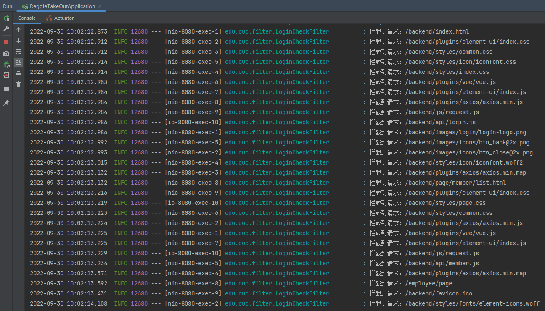Select the '/backend/styles/page.css' path
Viewport: 545px width, 311px height.
tap(445, 203)
